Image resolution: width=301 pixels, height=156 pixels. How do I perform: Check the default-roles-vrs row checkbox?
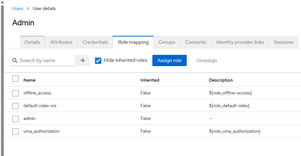[x=16, y=106]
